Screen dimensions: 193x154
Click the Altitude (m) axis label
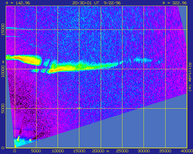(x=190, y=77)
